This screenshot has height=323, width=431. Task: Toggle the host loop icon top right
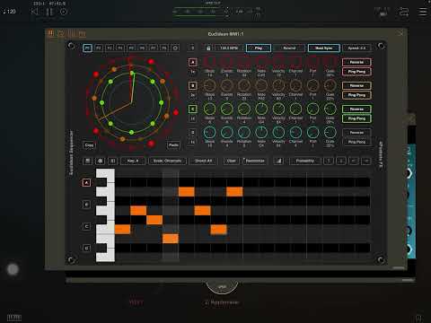click(x=404, y=12)
